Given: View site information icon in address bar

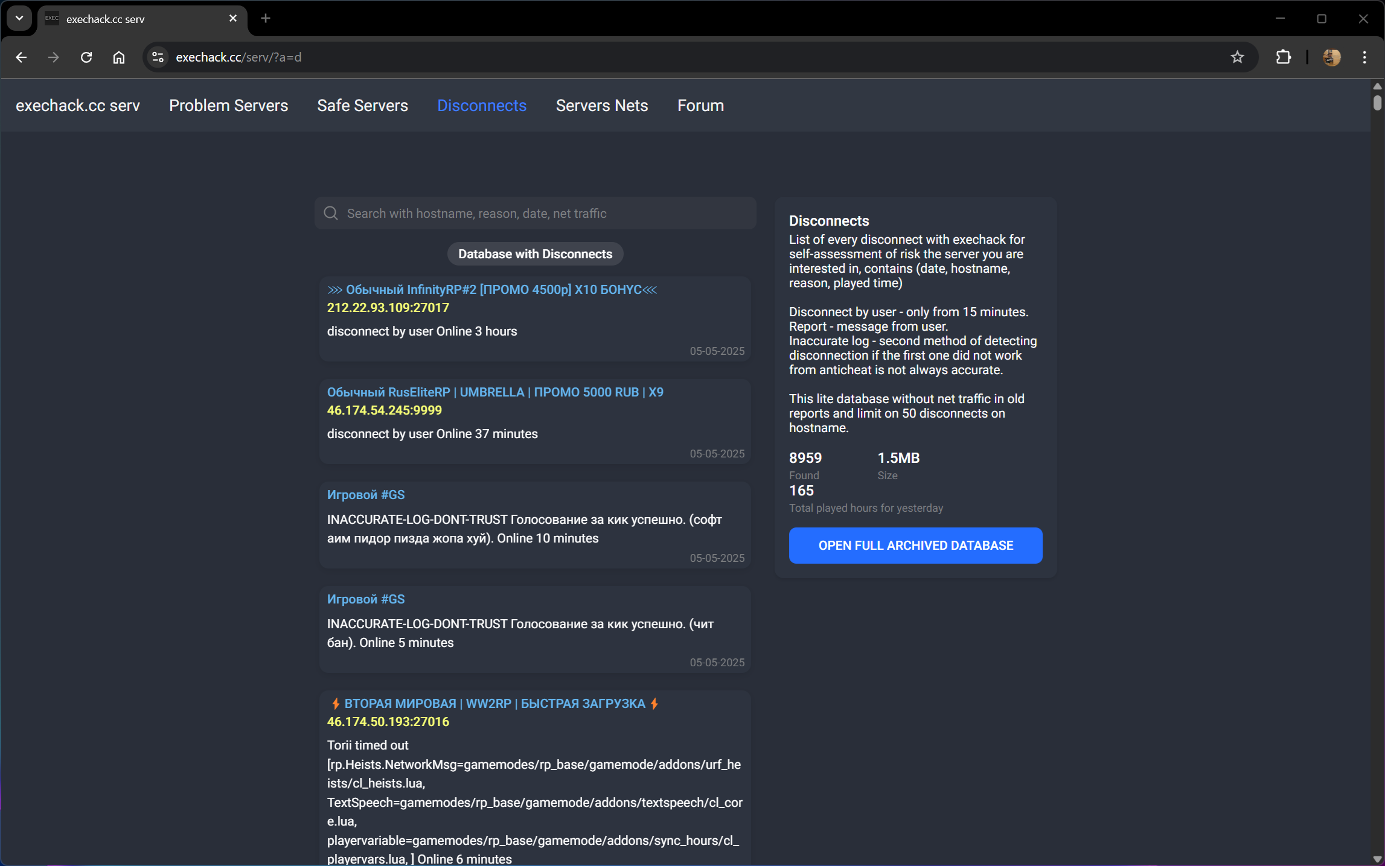Looking at the screenshot, I should 158,57.
